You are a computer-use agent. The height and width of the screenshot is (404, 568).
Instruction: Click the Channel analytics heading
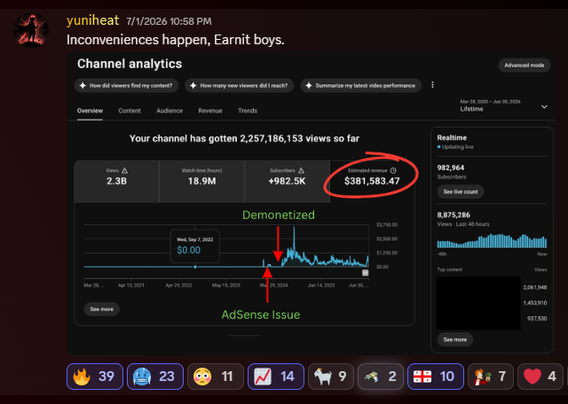click(130, 64)
